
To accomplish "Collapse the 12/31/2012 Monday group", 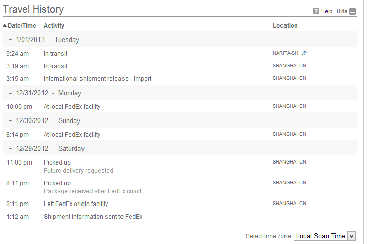I will 10,93.
